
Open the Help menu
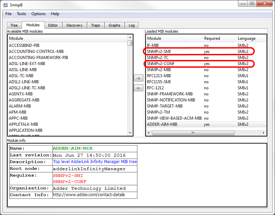tap(55, 14)
